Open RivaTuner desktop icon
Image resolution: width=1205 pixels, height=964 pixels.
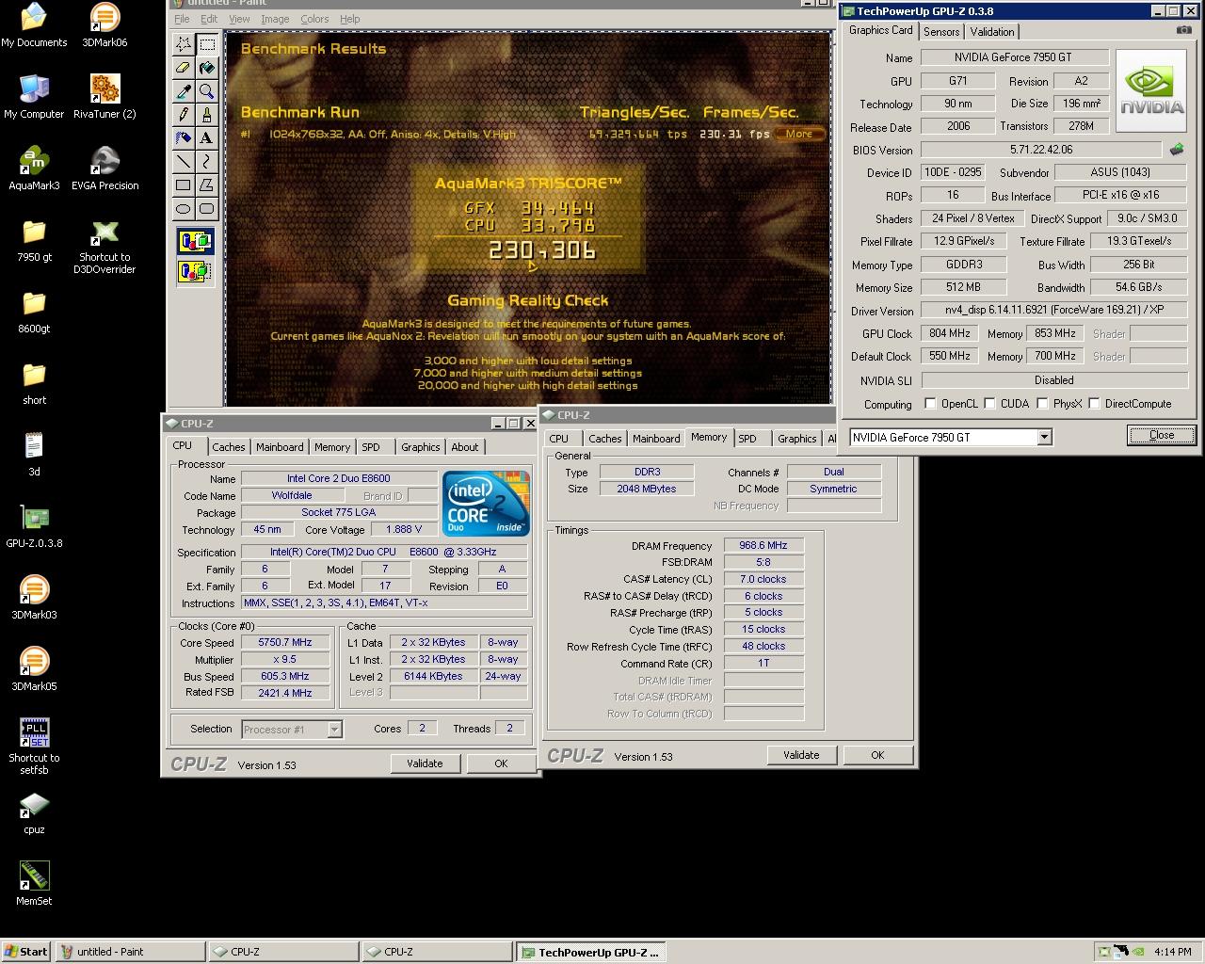104,97
